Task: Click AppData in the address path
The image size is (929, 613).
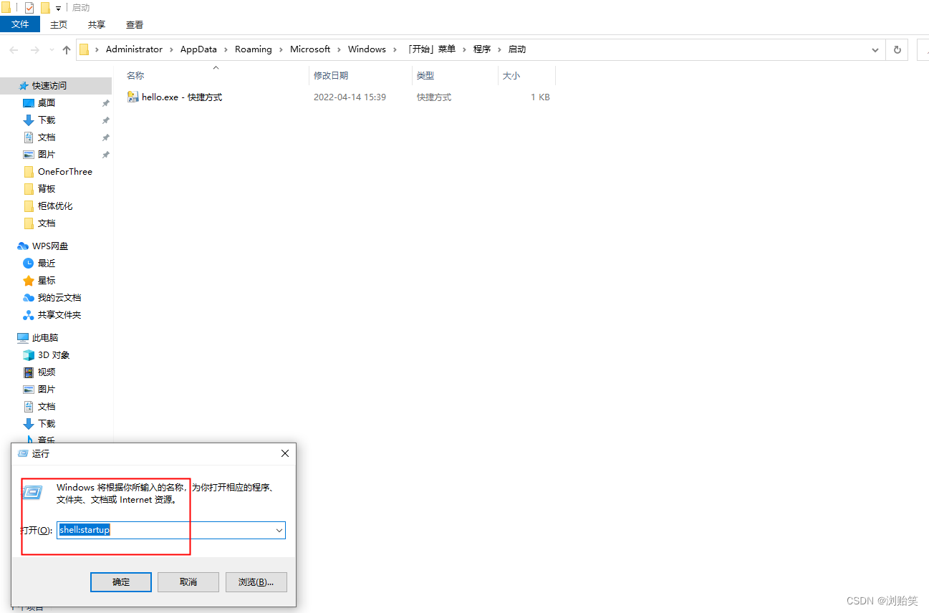Action: click(x=198, y=49)
